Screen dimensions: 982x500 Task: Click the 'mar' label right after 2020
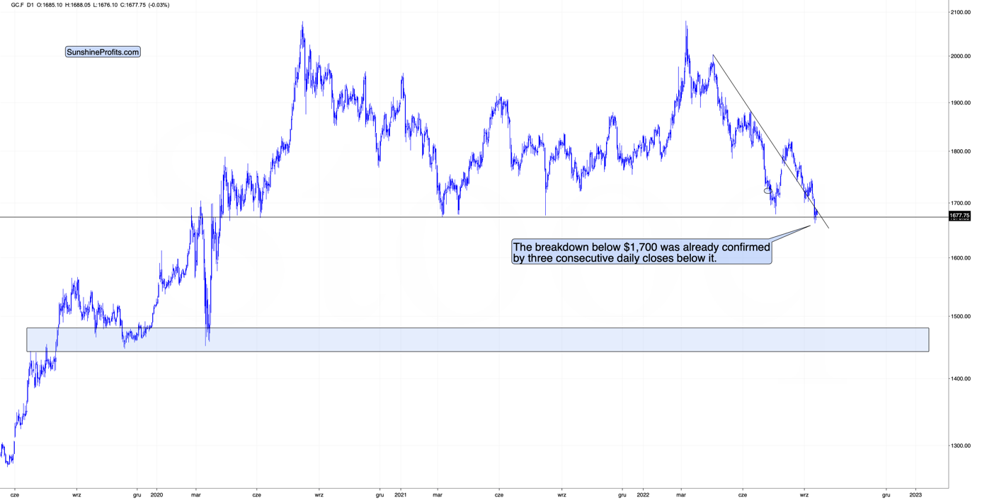(196, 495)
